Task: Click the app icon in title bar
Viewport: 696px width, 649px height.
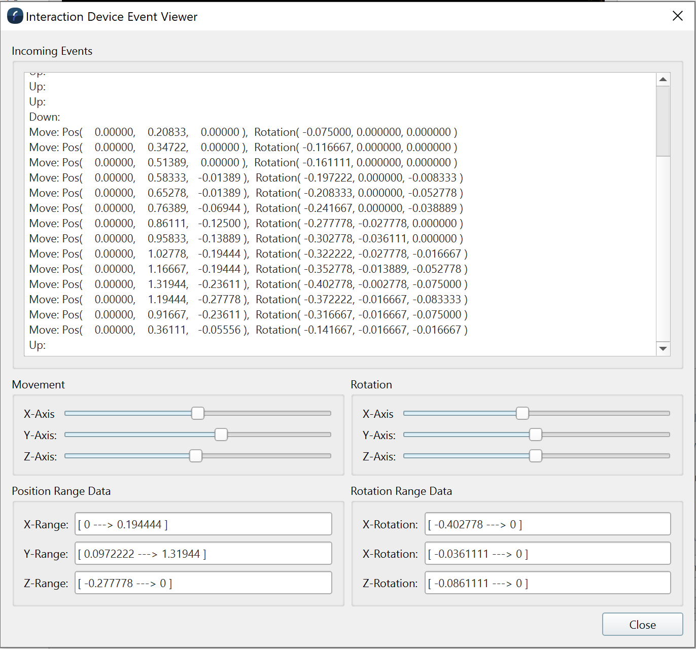Action: pyautogui.click(x=15, y=16)
